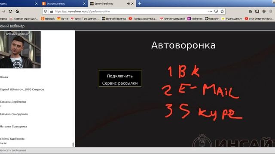Image resolution: width=275 pixels, height=154 pixels.
Task: Show sidebars toolbar icon
Action: [x=257, y=12]
